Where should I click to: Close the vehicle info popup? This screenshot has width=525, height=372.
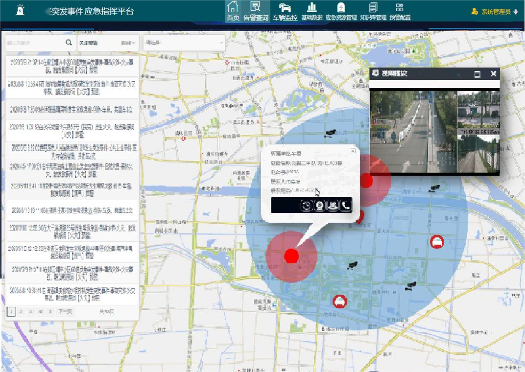[x=353, y=151]
